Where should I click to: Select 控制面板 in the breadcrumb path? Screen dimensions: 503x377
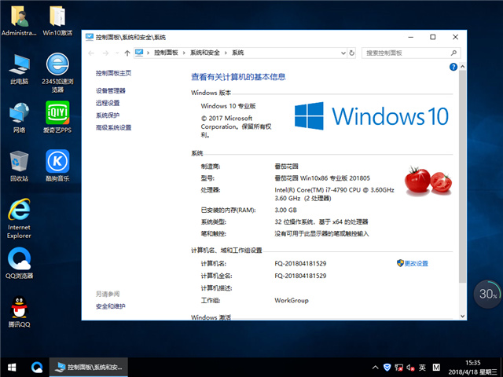point(166,53)
